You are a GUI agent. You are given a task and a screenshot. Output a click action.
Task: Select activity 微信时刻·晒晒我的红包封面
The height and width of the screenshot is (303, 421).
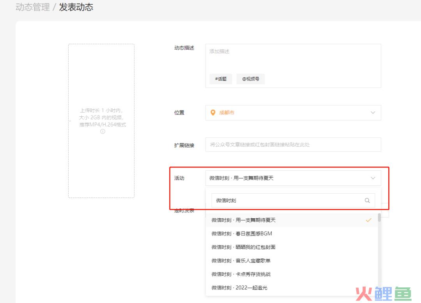point(292,247)
